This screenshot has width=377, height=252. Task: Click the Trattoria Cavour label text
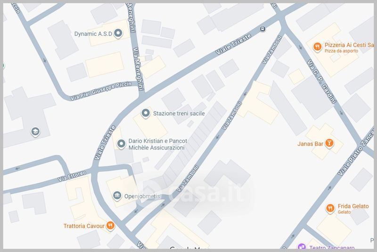click(84, 226)
